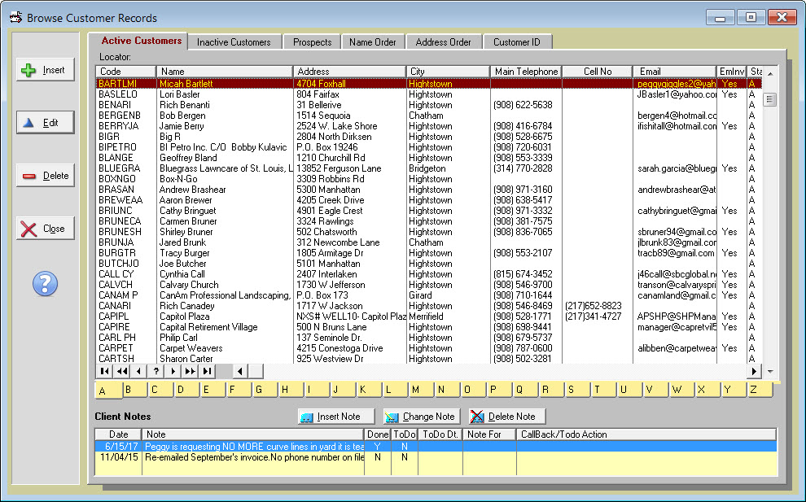Switch to the Name Order tab
The width and height of the screenshot is (806, 502).
pyautogui.click(x=373, y=42)
